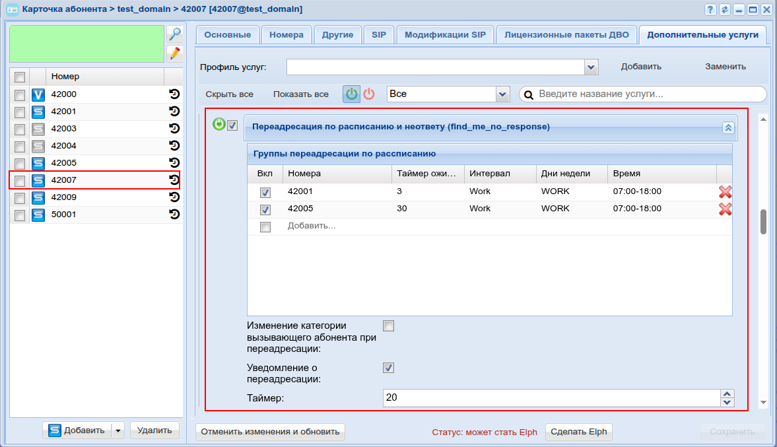Image resolution: width=777 pixels, height=447 pixels.
Task: Click the red power filter icon
Action: click(369, 94)
